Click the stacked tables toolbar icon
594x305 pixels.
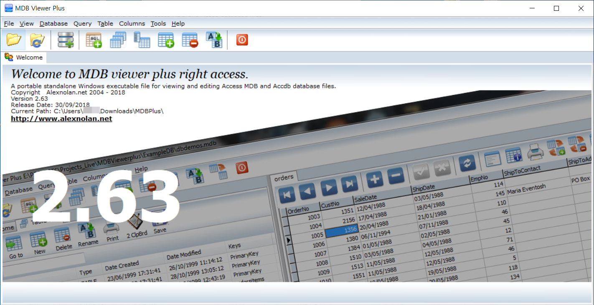(118, 40)
